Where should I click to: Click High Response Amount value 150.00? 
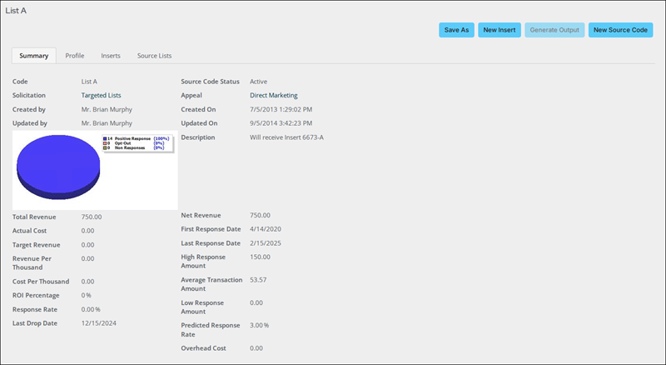click(260, 257)
